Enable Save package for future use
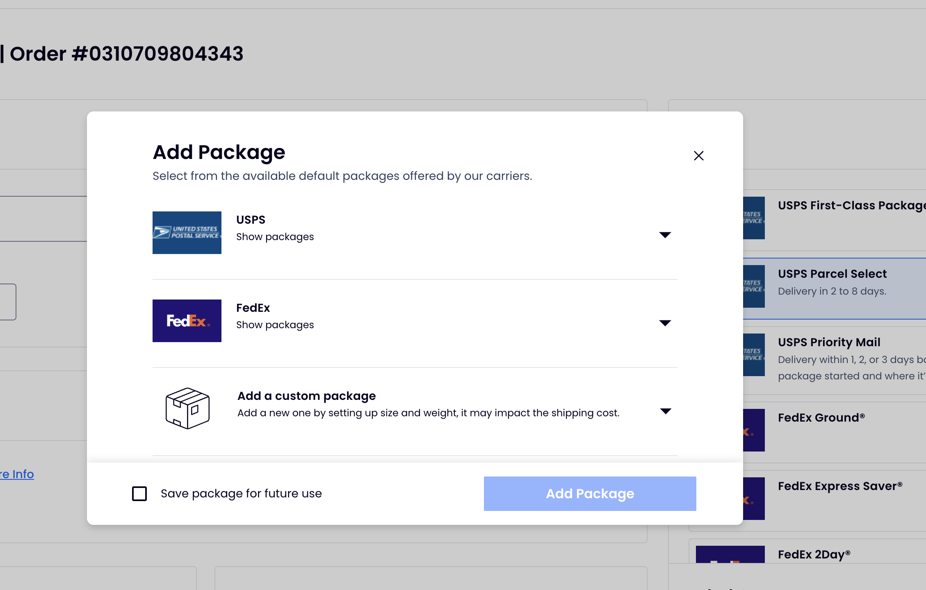This screenshot has height=590, width=926. (x=139, y=494)
